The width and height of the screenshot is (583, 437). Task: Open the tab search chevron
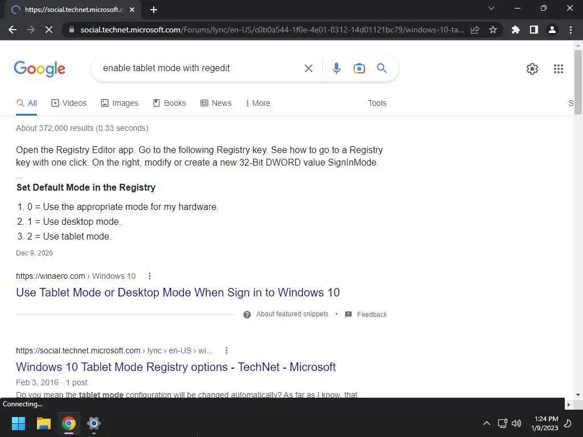tap(491, 8)
